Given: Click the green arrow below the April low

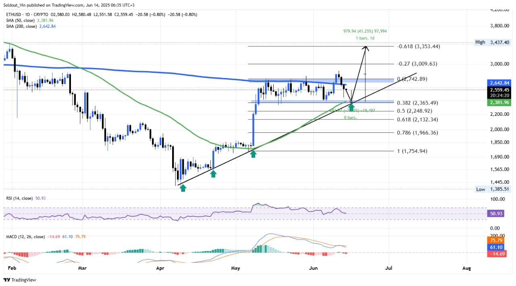Looking at the screenshot, I should [x=183, y=188].
